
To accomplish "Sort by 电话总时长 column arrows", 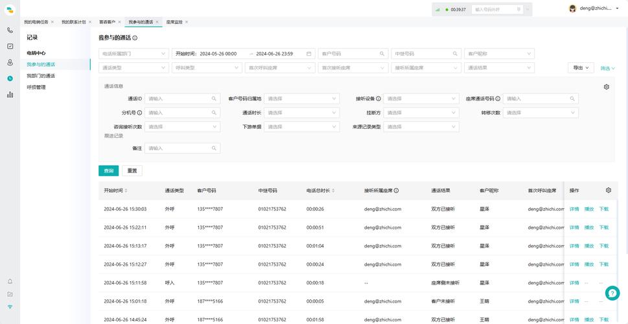I will (x=333, y=191).
